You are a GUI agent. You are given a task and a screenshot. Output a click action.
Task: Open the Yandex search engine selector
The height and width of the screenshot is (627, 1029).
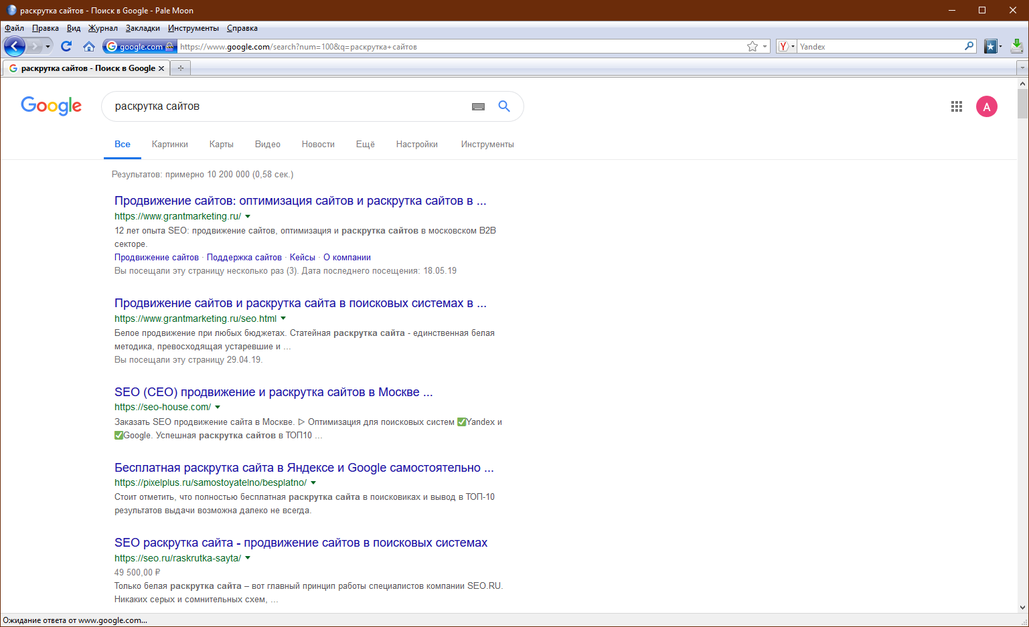pyautogui.click(x=787, y=46)
